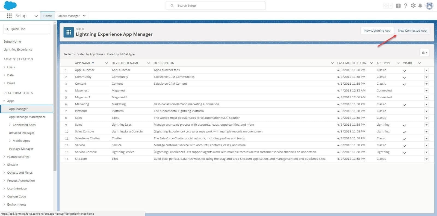Image resolution: width=437 pixels, height=216 pixels.
Task: Click the user profile avatar
Action: coord(429,5)
